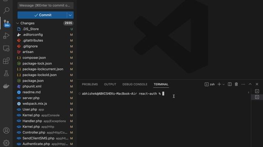The width and height of the screenshot is (263, 147).
Task: Open the Remote Explorer view
Action: [7, 49]
